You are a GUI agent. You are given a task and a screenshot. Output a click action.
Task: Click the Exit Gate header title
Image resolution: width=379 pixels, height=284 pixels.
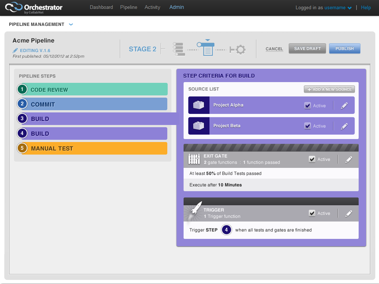(x=215, y=156)
